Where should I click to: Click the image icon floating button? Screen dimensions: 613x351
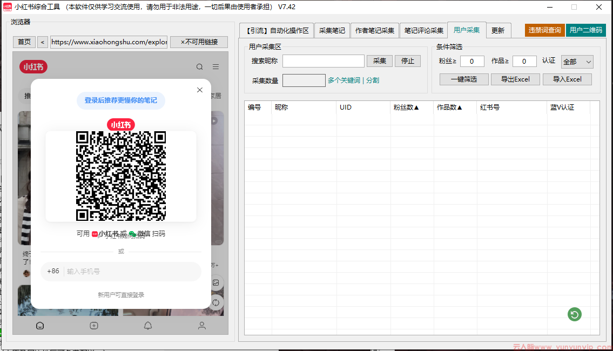(x=216, y=282)
